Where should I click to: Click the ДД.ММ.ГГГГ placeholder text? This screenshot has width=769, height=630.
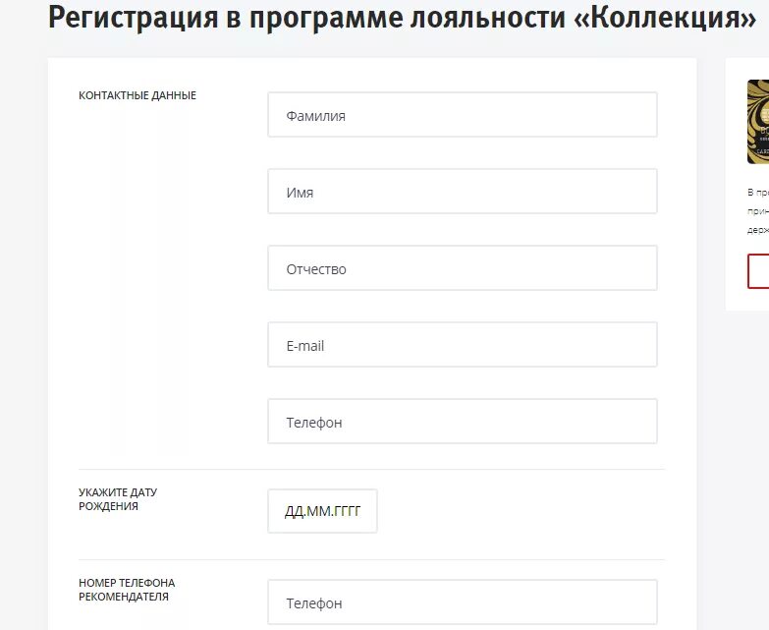[x=322, y=511]
